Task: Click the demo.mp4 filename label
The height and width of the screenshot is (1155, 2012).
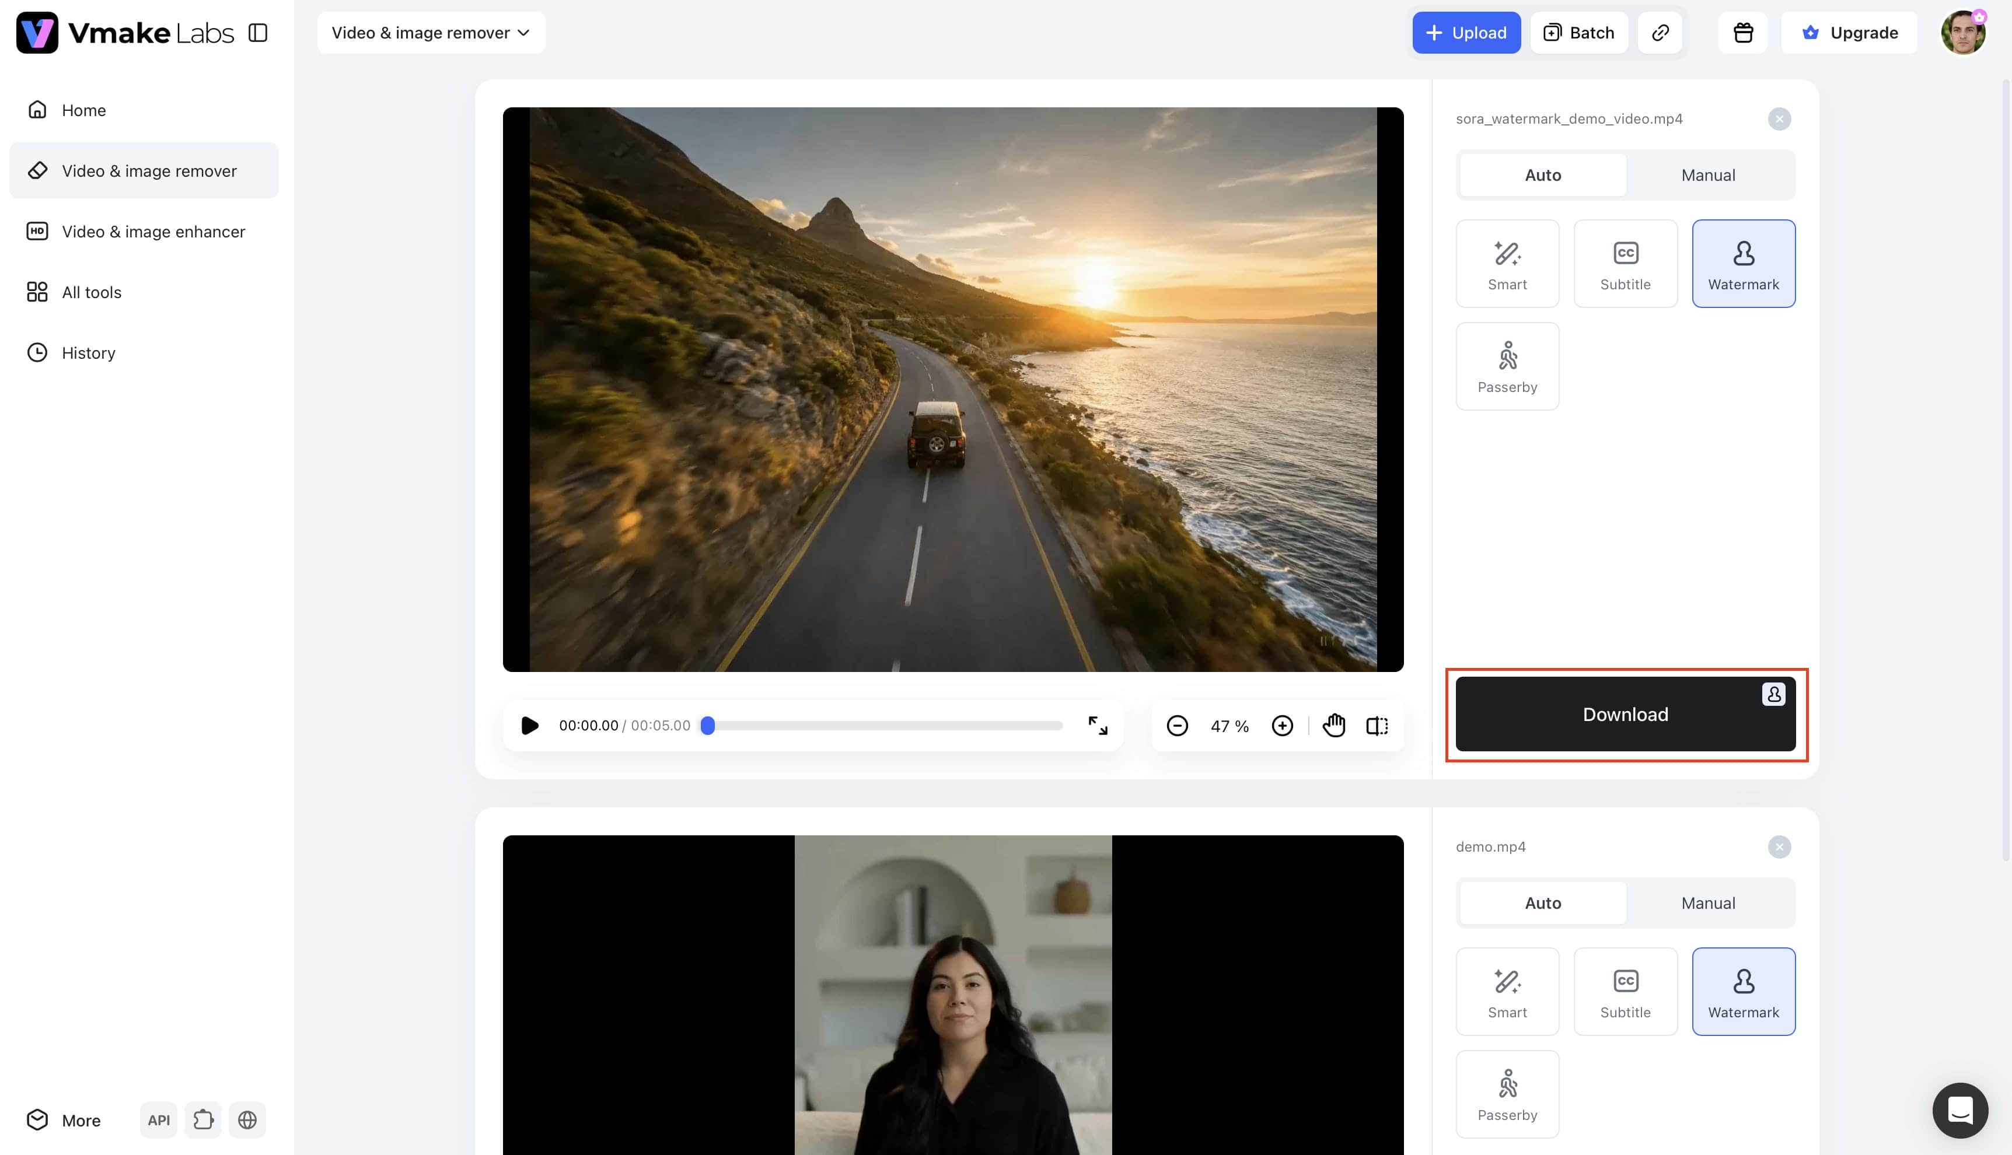Action: tap(1491, 847)
